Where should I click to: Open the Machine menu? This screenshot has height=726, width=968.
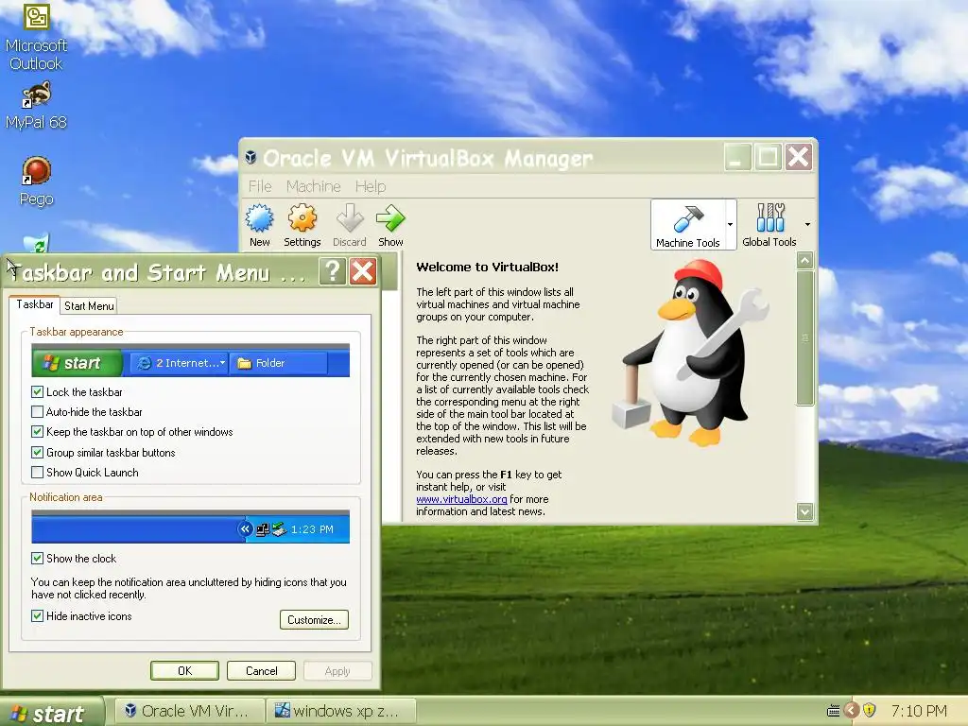click(313, 186)
